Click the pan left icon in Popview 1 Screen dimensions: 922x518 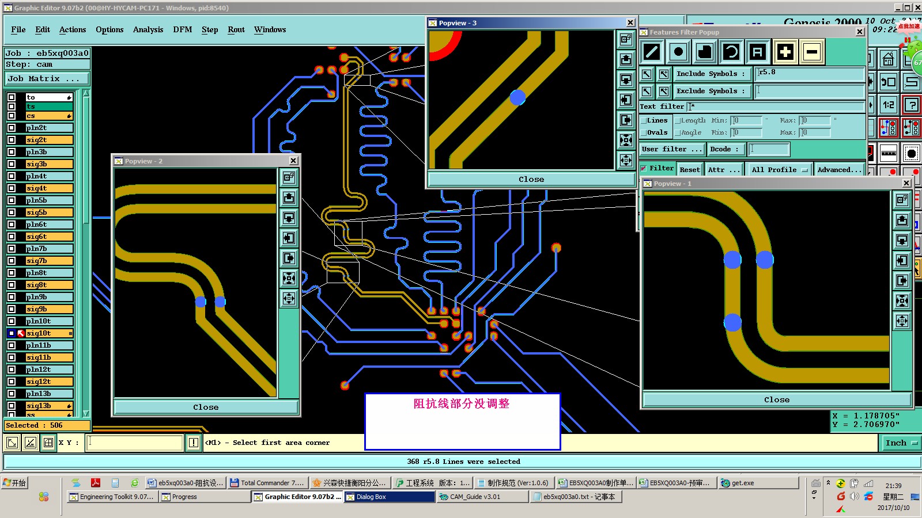pyautogui.click(x=902, y=261)
